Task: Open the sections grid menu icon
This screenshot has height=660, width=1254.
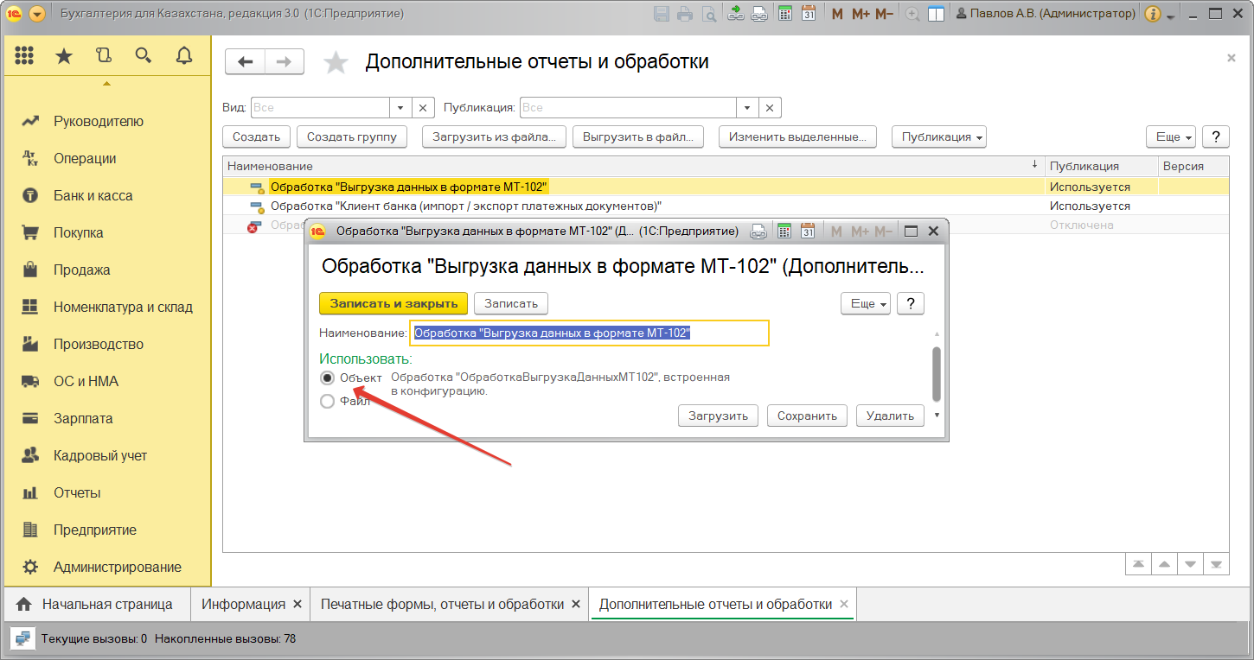Action: [24, 56]
